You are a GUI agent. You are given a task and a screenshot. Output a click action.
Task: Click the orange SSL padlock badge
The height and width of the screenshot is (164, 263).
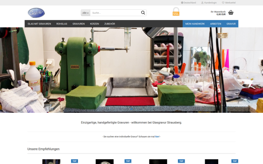pyautogui.click(x=176, y=11)
